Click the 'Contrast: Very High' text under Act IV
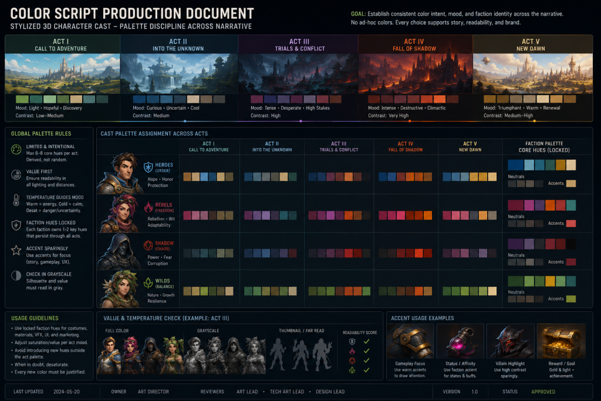Screen dimensions: 601x401 tap(389, 116)
